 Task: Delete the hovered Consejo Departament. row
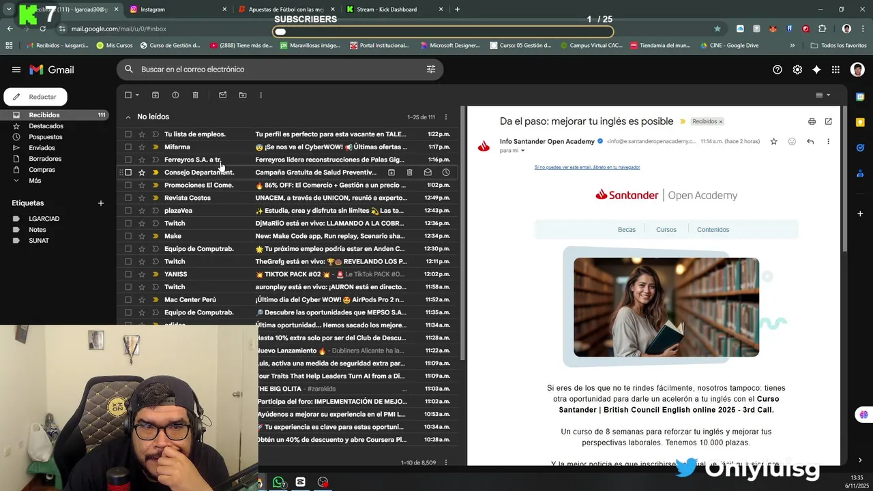pyautogui.click(x=409, y=173)
